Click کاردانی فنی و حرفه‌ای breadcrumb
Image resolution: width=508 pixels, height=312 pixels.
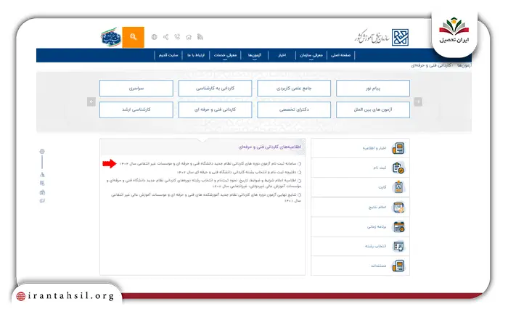click(x=431, y=65)
